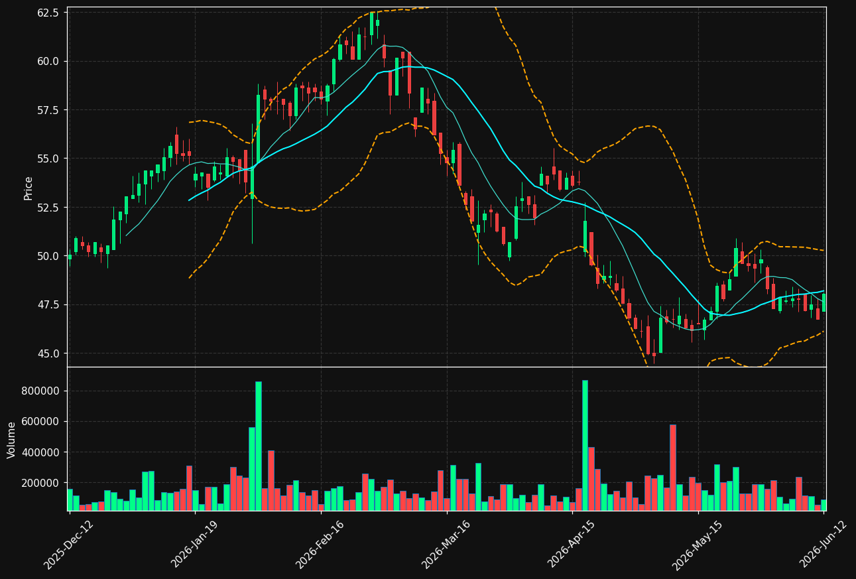Click the 2026-May-15 date label

click(697, 545)
